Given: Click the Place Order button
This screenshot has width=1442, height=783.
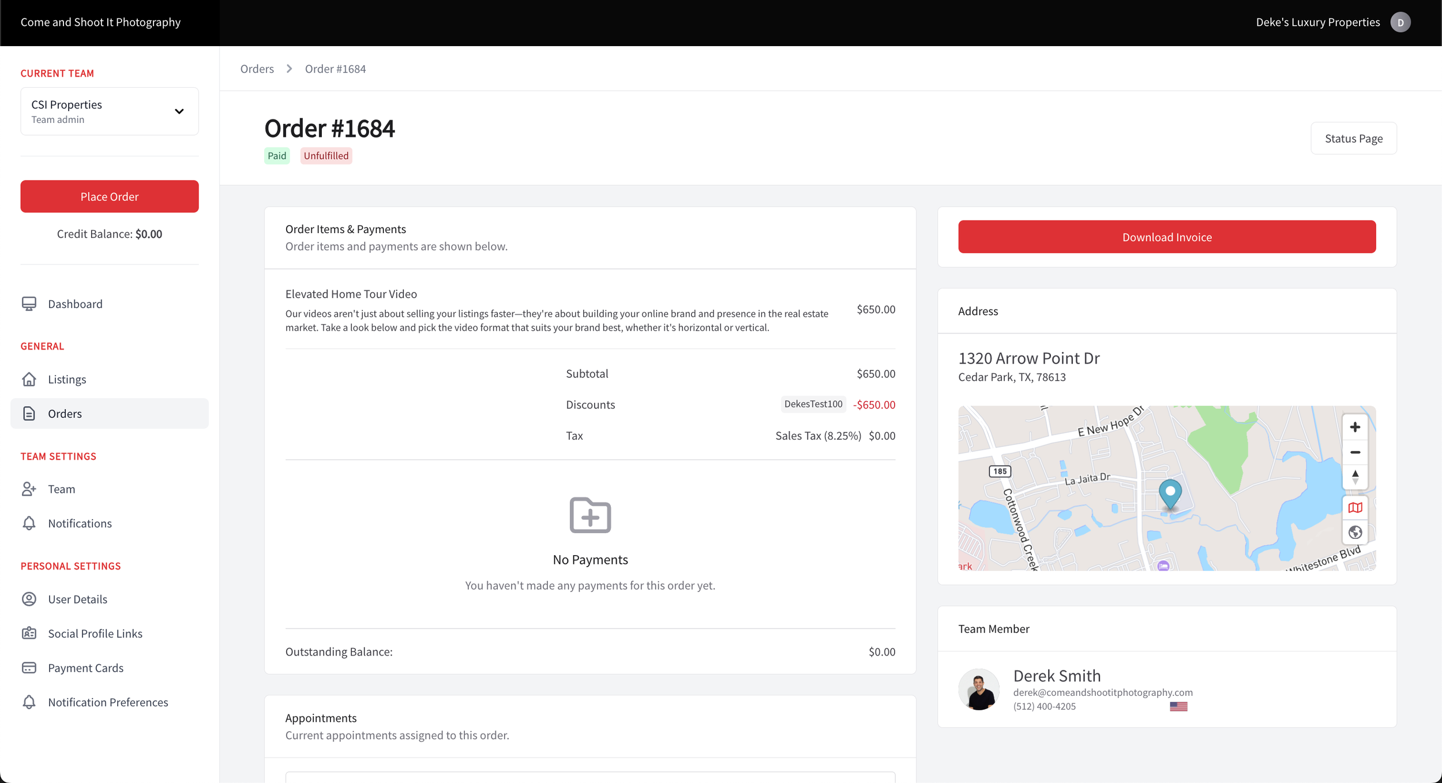Looking at the screenshot, I should pos(110,197).
